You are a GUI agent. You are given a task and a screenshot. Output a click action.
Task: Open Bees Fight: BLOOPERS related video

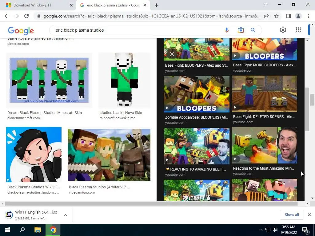tap(197, 49)
